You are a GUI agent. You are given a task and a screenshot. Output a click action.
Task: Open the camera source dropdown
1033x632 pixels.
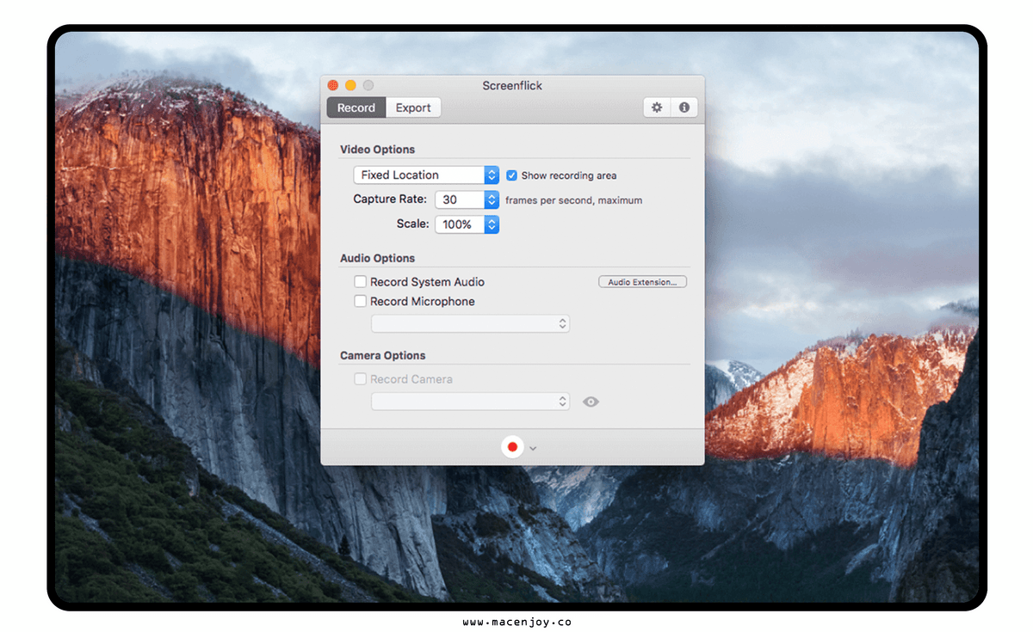click(470, 402)
